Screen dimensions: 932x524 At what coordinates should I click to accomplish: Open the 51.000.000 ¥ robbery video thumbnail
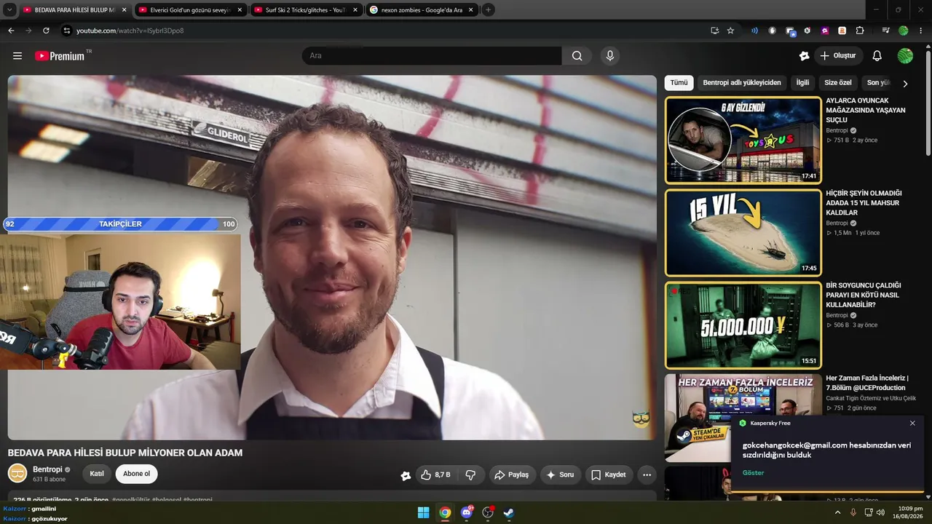click(x=743, y=325)
